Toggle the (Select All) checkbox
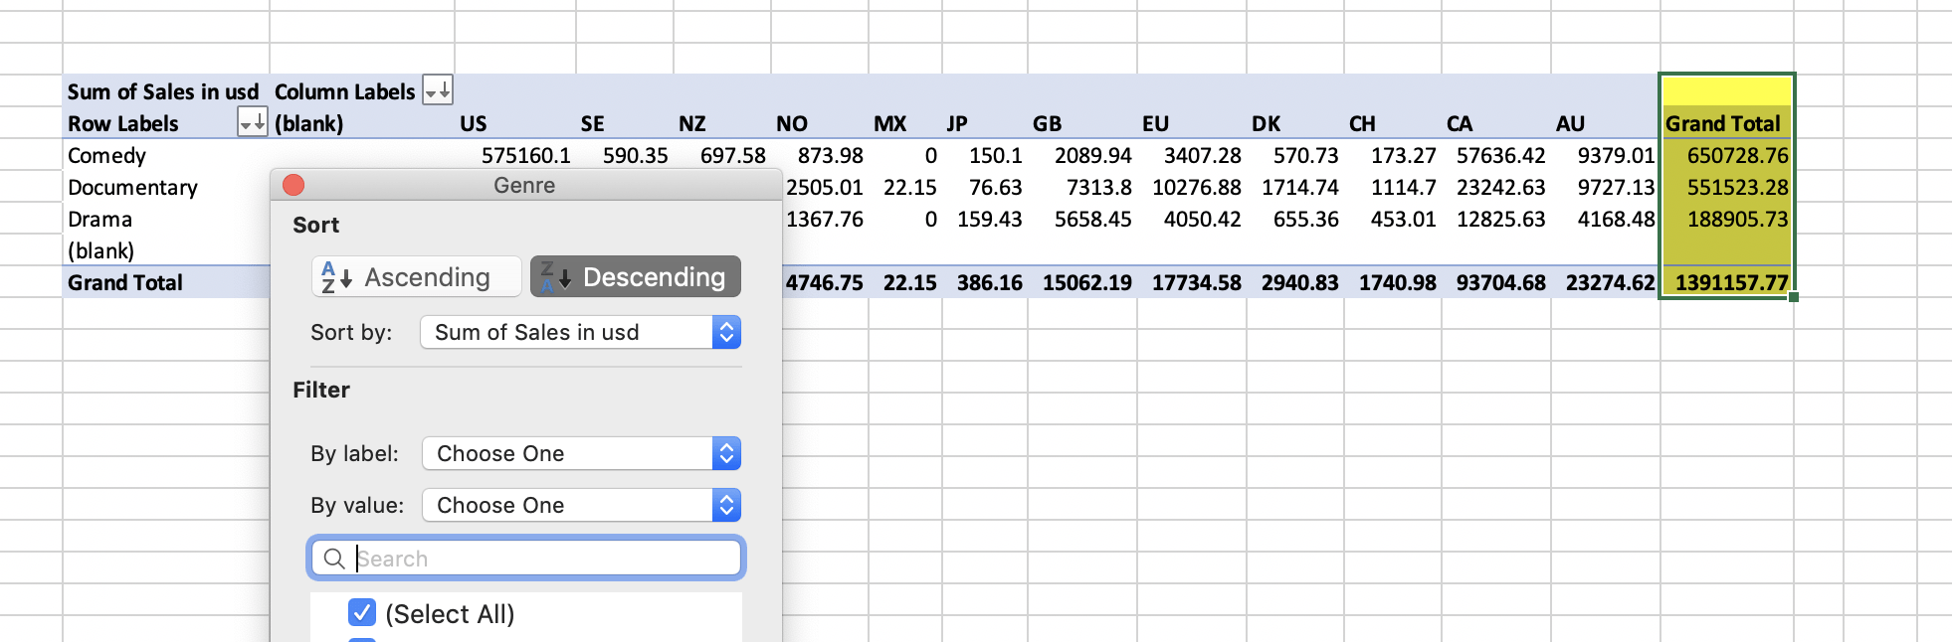This screenshot has height=642, width=1952. click(x=362, y=613)
